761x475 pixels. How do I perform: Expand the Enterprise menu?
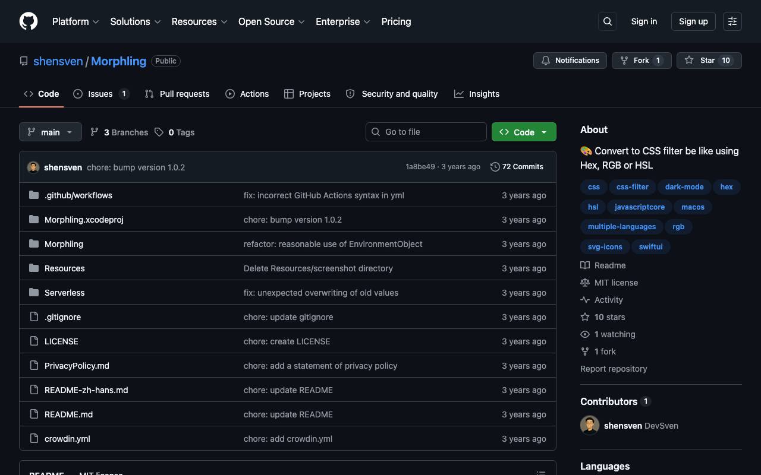pos(343,21)
